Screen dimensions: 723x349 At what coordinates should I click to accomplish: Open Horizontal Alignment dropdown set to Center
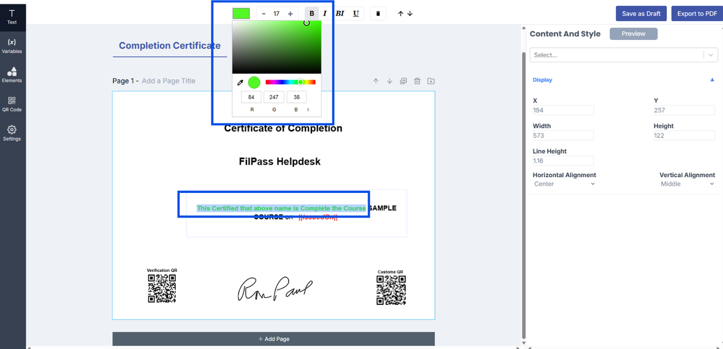pos(565,184)
